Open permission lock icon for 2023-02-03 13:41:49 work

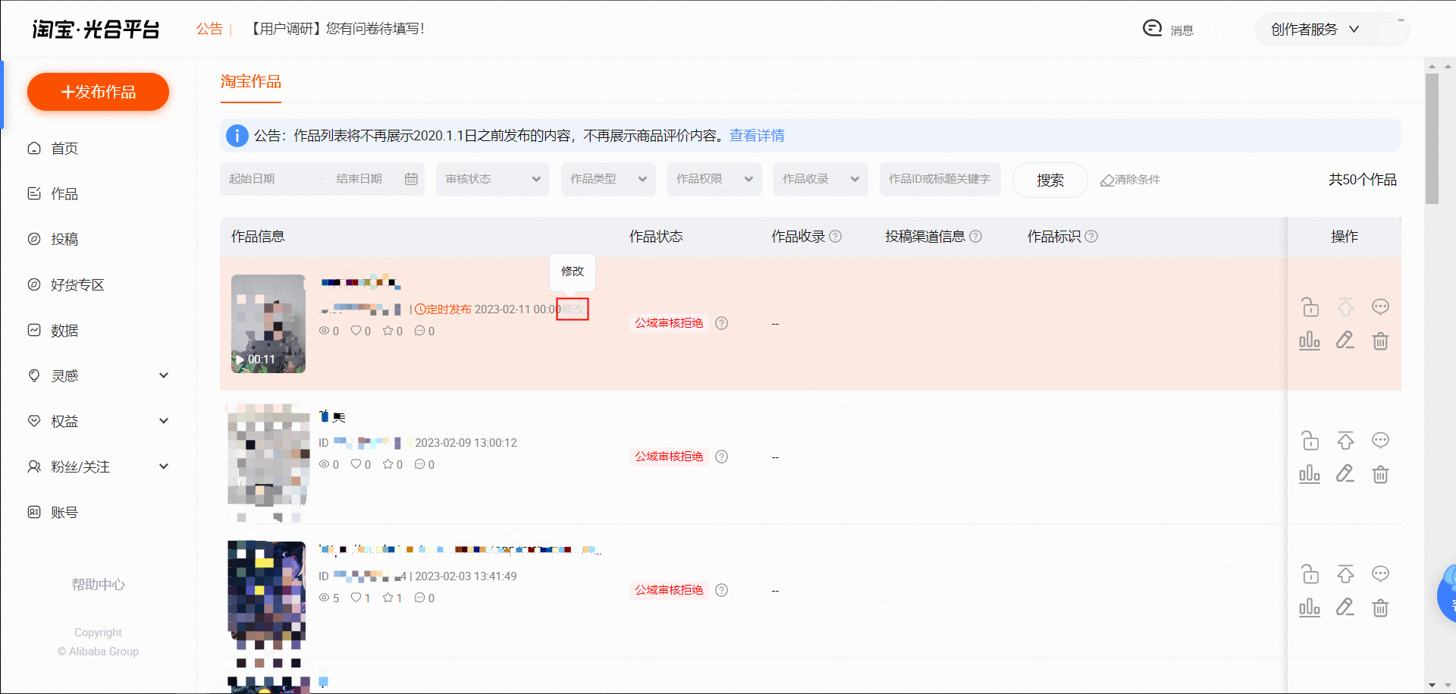[1310, 574]
